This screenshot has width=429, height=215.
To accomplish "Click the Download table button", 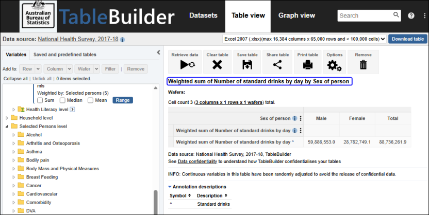I will click(408, 39).
